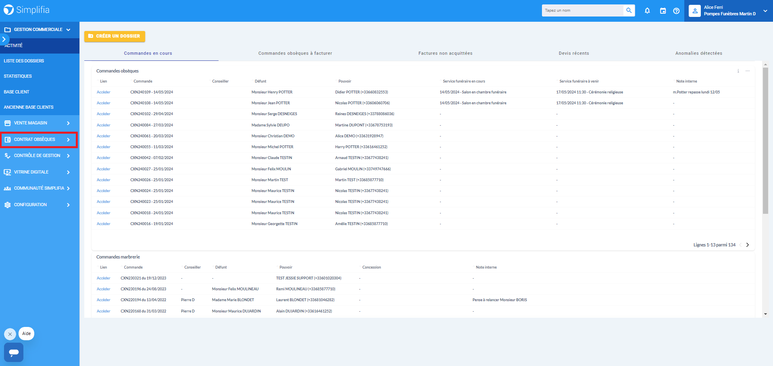Screen dimensions: 773x366
Task: Expand Communauté Simplifia chevron
Action: pos(68,188)
